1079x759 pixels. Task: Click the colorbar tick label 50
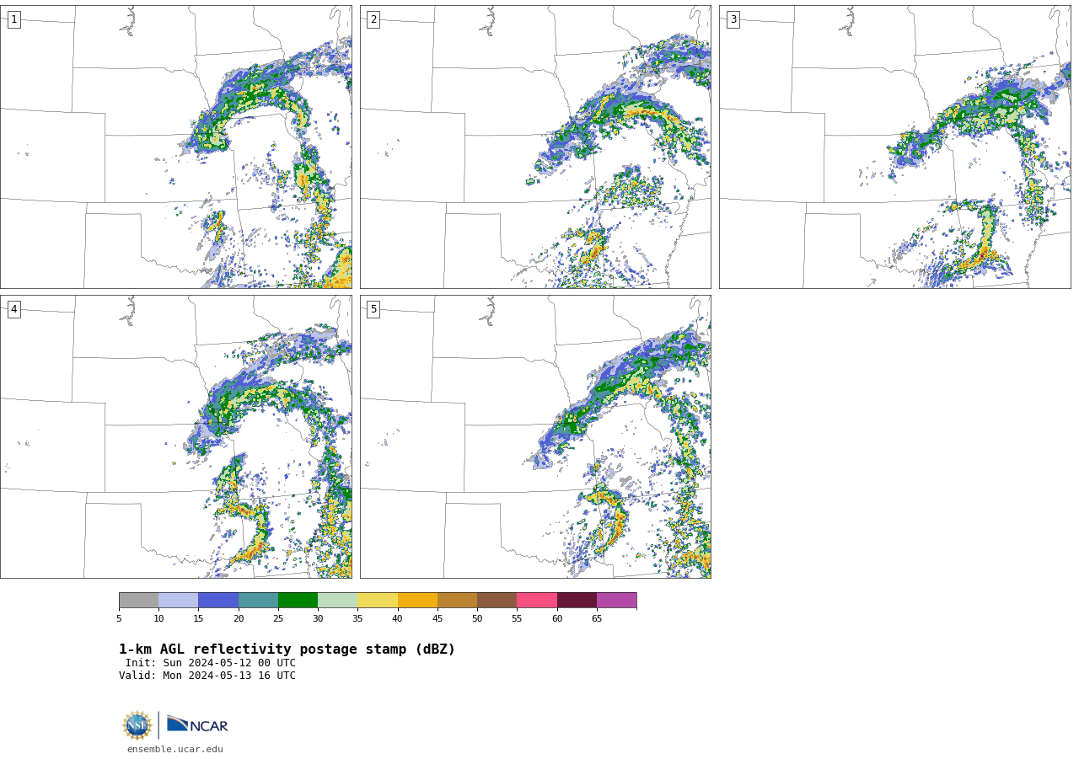coord(477,618)
